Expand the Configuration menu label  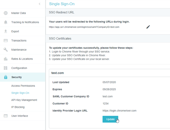tap(19, 68)
